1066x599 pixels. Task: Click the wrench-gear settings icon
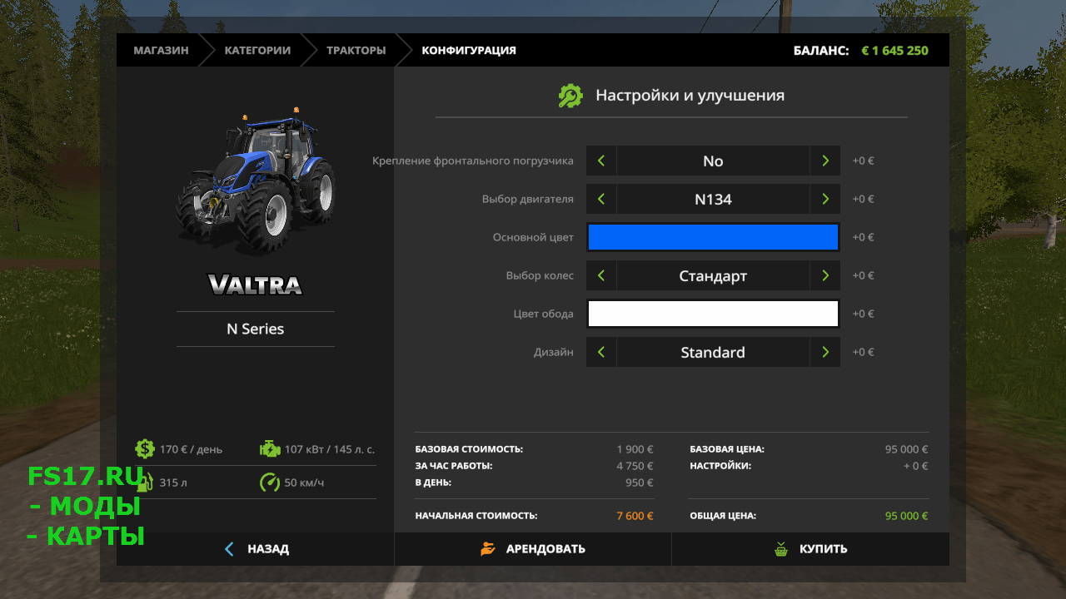click(x=570, y=96)
